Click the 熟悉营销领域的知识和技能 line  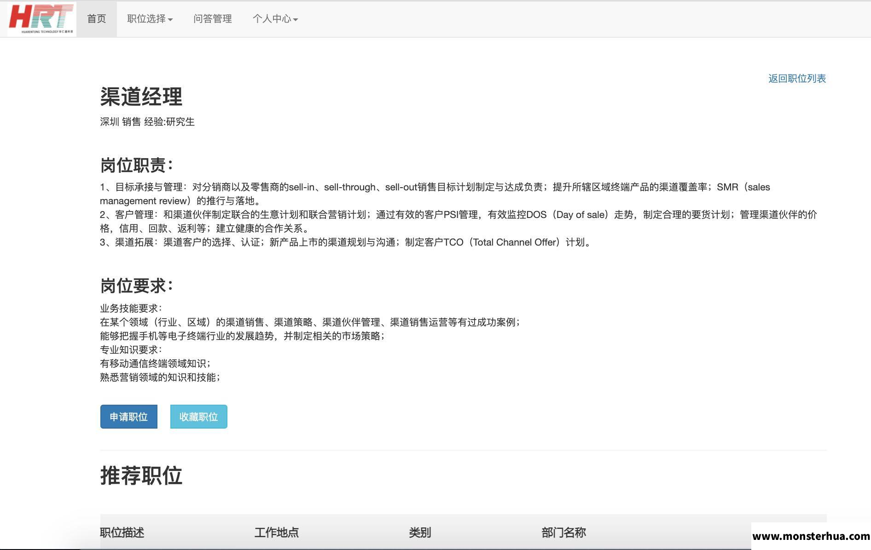(160, 378)
